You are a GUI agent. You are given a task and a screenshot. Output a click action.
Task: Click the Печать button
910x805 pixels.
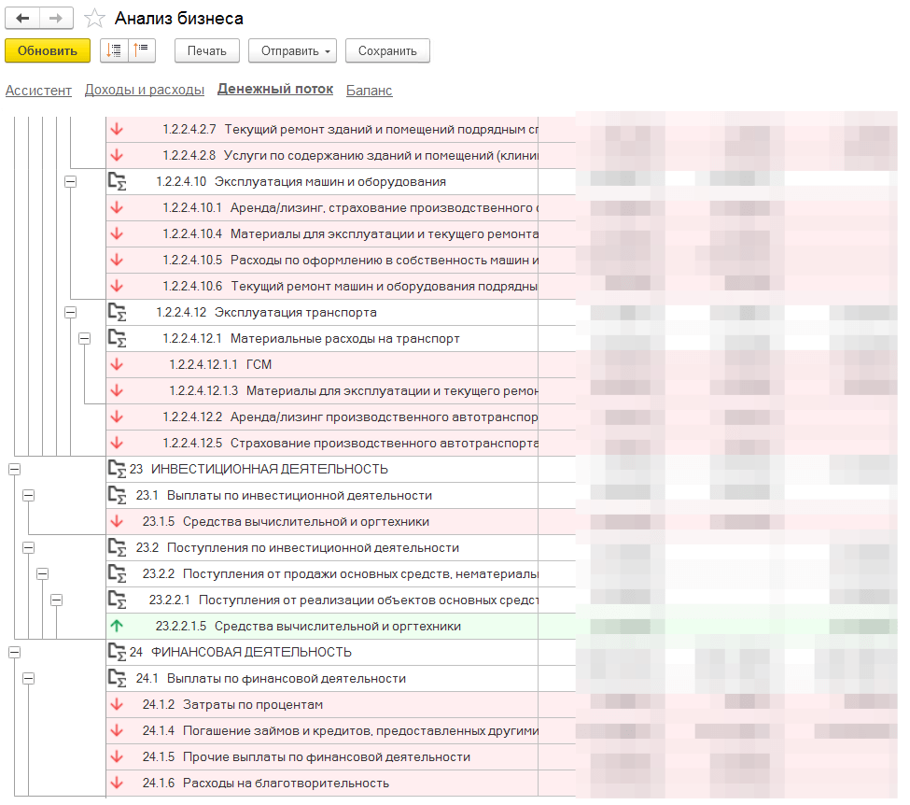tap(206, 50)
